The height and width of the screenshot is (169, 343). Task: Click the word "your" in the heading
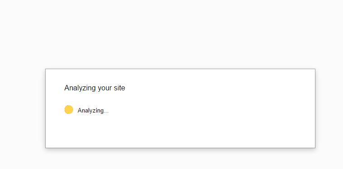point(105,88)
